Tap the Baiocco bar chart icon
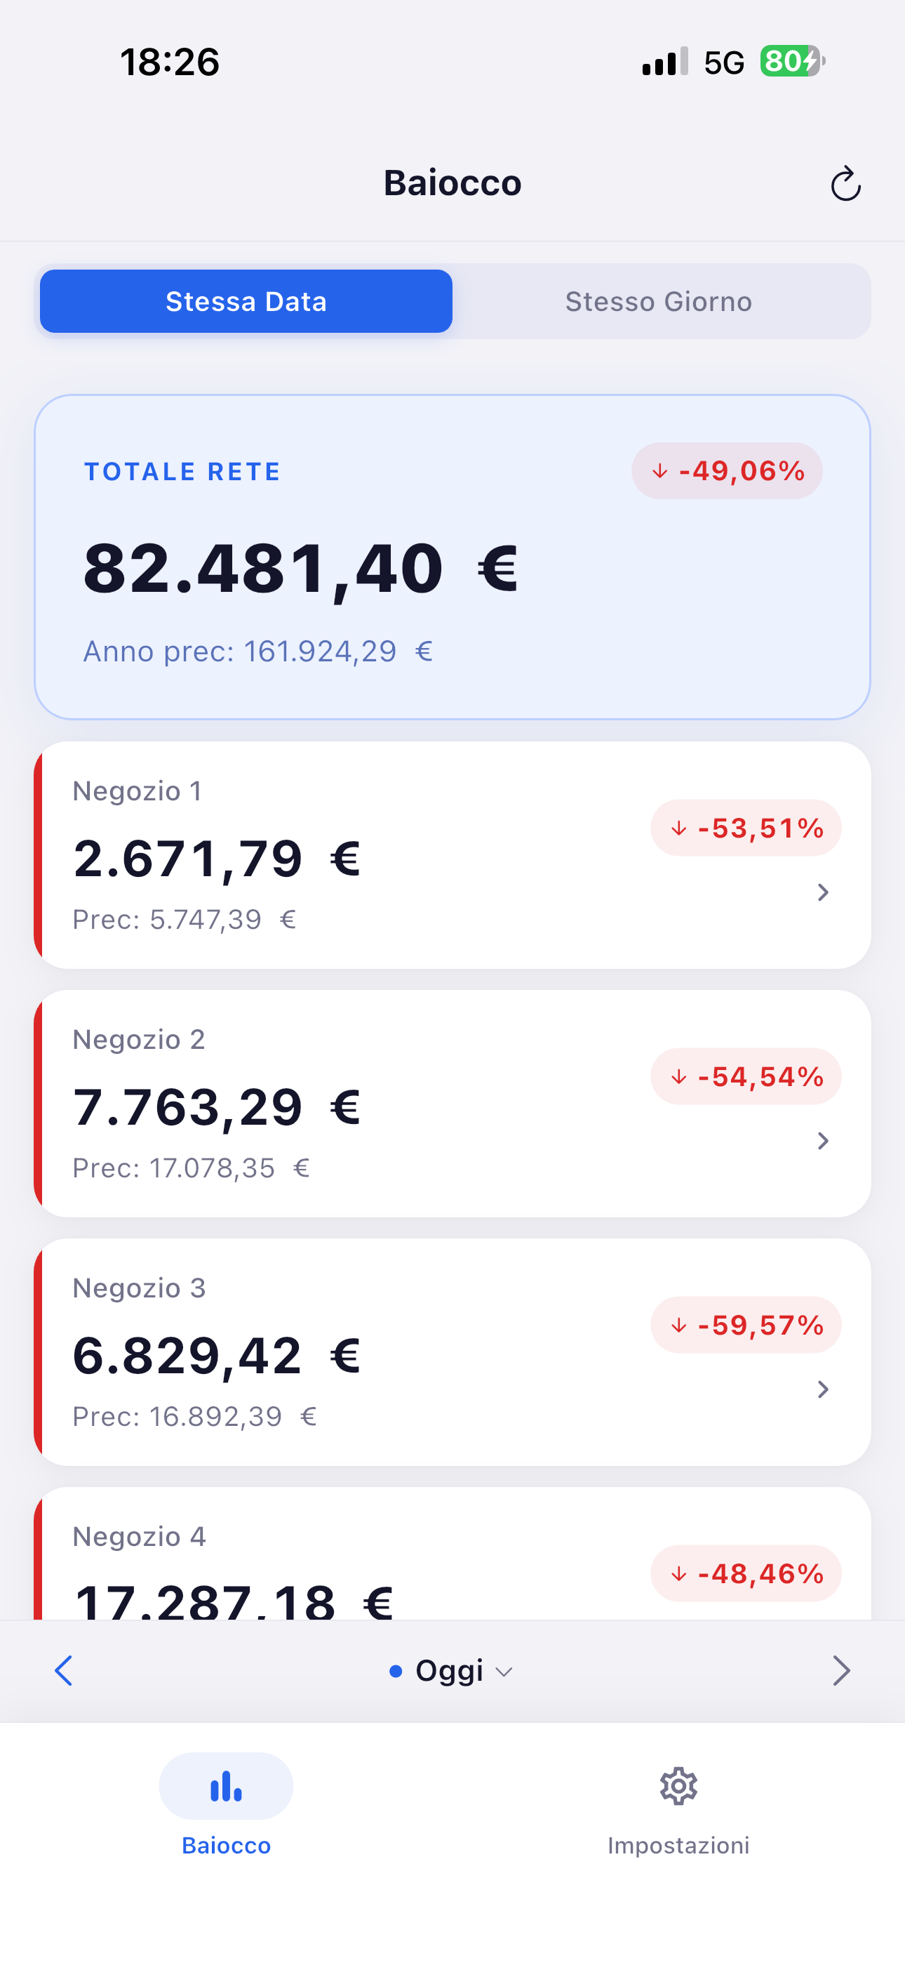The width and height of the screenshot is (905, 1963). coord(226,1786)
